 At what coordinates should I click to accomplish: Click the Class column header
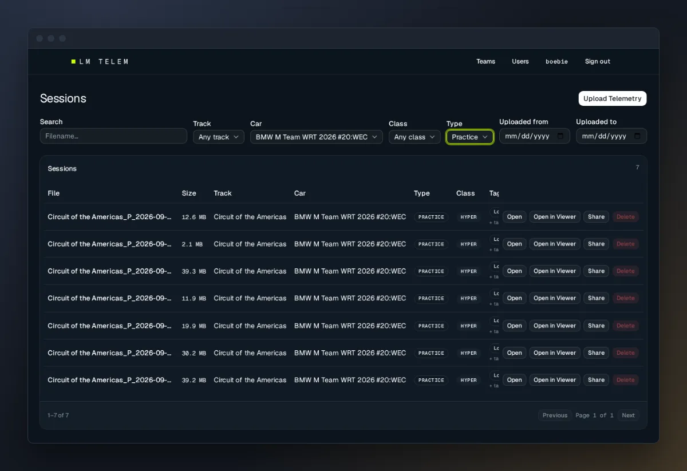pos(465,193)
